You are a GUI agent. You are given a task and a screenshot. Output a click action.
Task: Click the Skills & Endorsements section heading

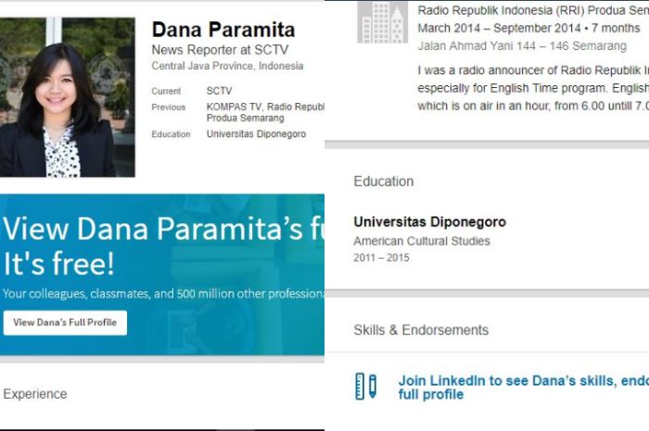tap(421, 330)
